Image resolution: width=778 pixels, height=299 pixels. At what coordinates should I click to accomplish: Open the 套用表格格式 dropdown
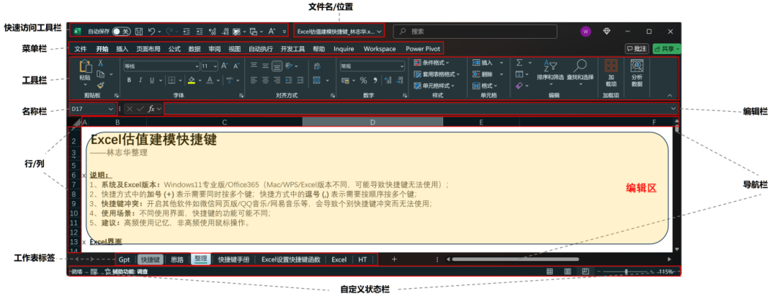(437, 74)
